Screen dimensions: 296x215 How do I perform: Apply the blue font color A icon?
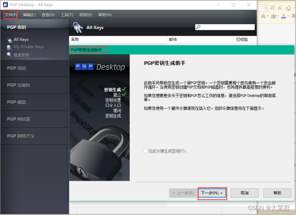pos(284,16)
